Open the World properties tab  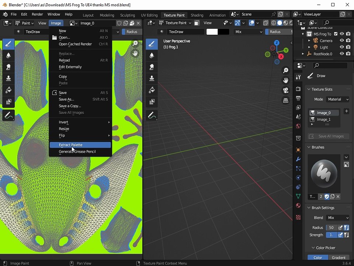298,126
